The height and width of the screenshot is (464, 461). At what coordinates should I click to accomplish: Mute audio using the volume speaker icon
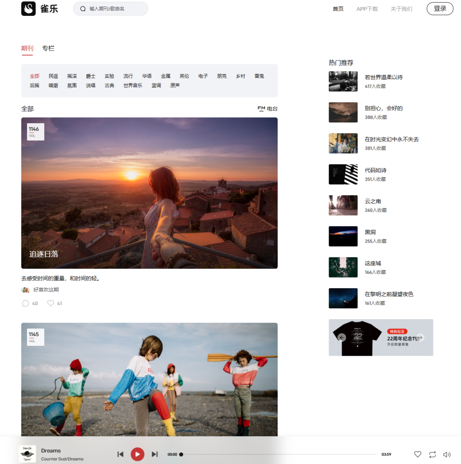coord(447,454)
